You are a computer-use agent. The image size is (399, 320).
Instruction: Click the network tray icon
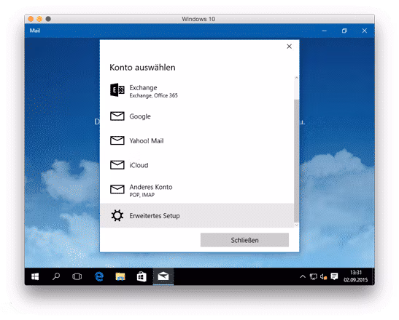[x=313, y=276]
